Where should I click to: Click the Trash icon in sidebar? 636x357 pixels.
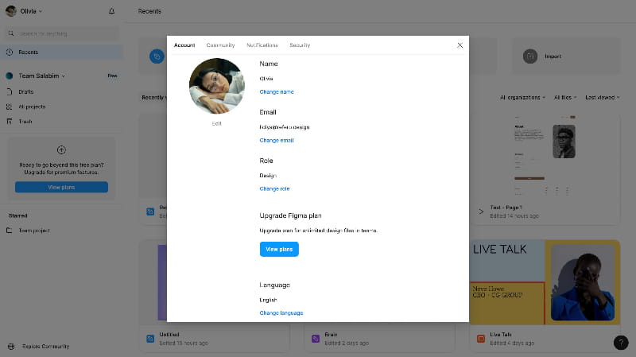(x=10, y=122)
